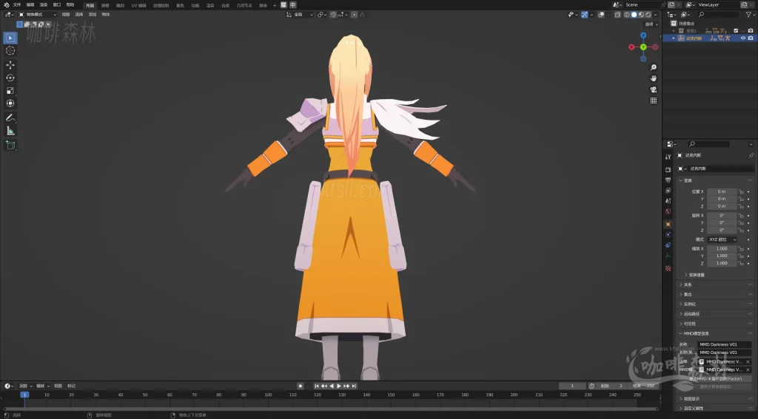Hide 达克内斯 with its eye icon in outliner
Image resolution: width=758 pixels, height=419 pixels.
point(743,38)
